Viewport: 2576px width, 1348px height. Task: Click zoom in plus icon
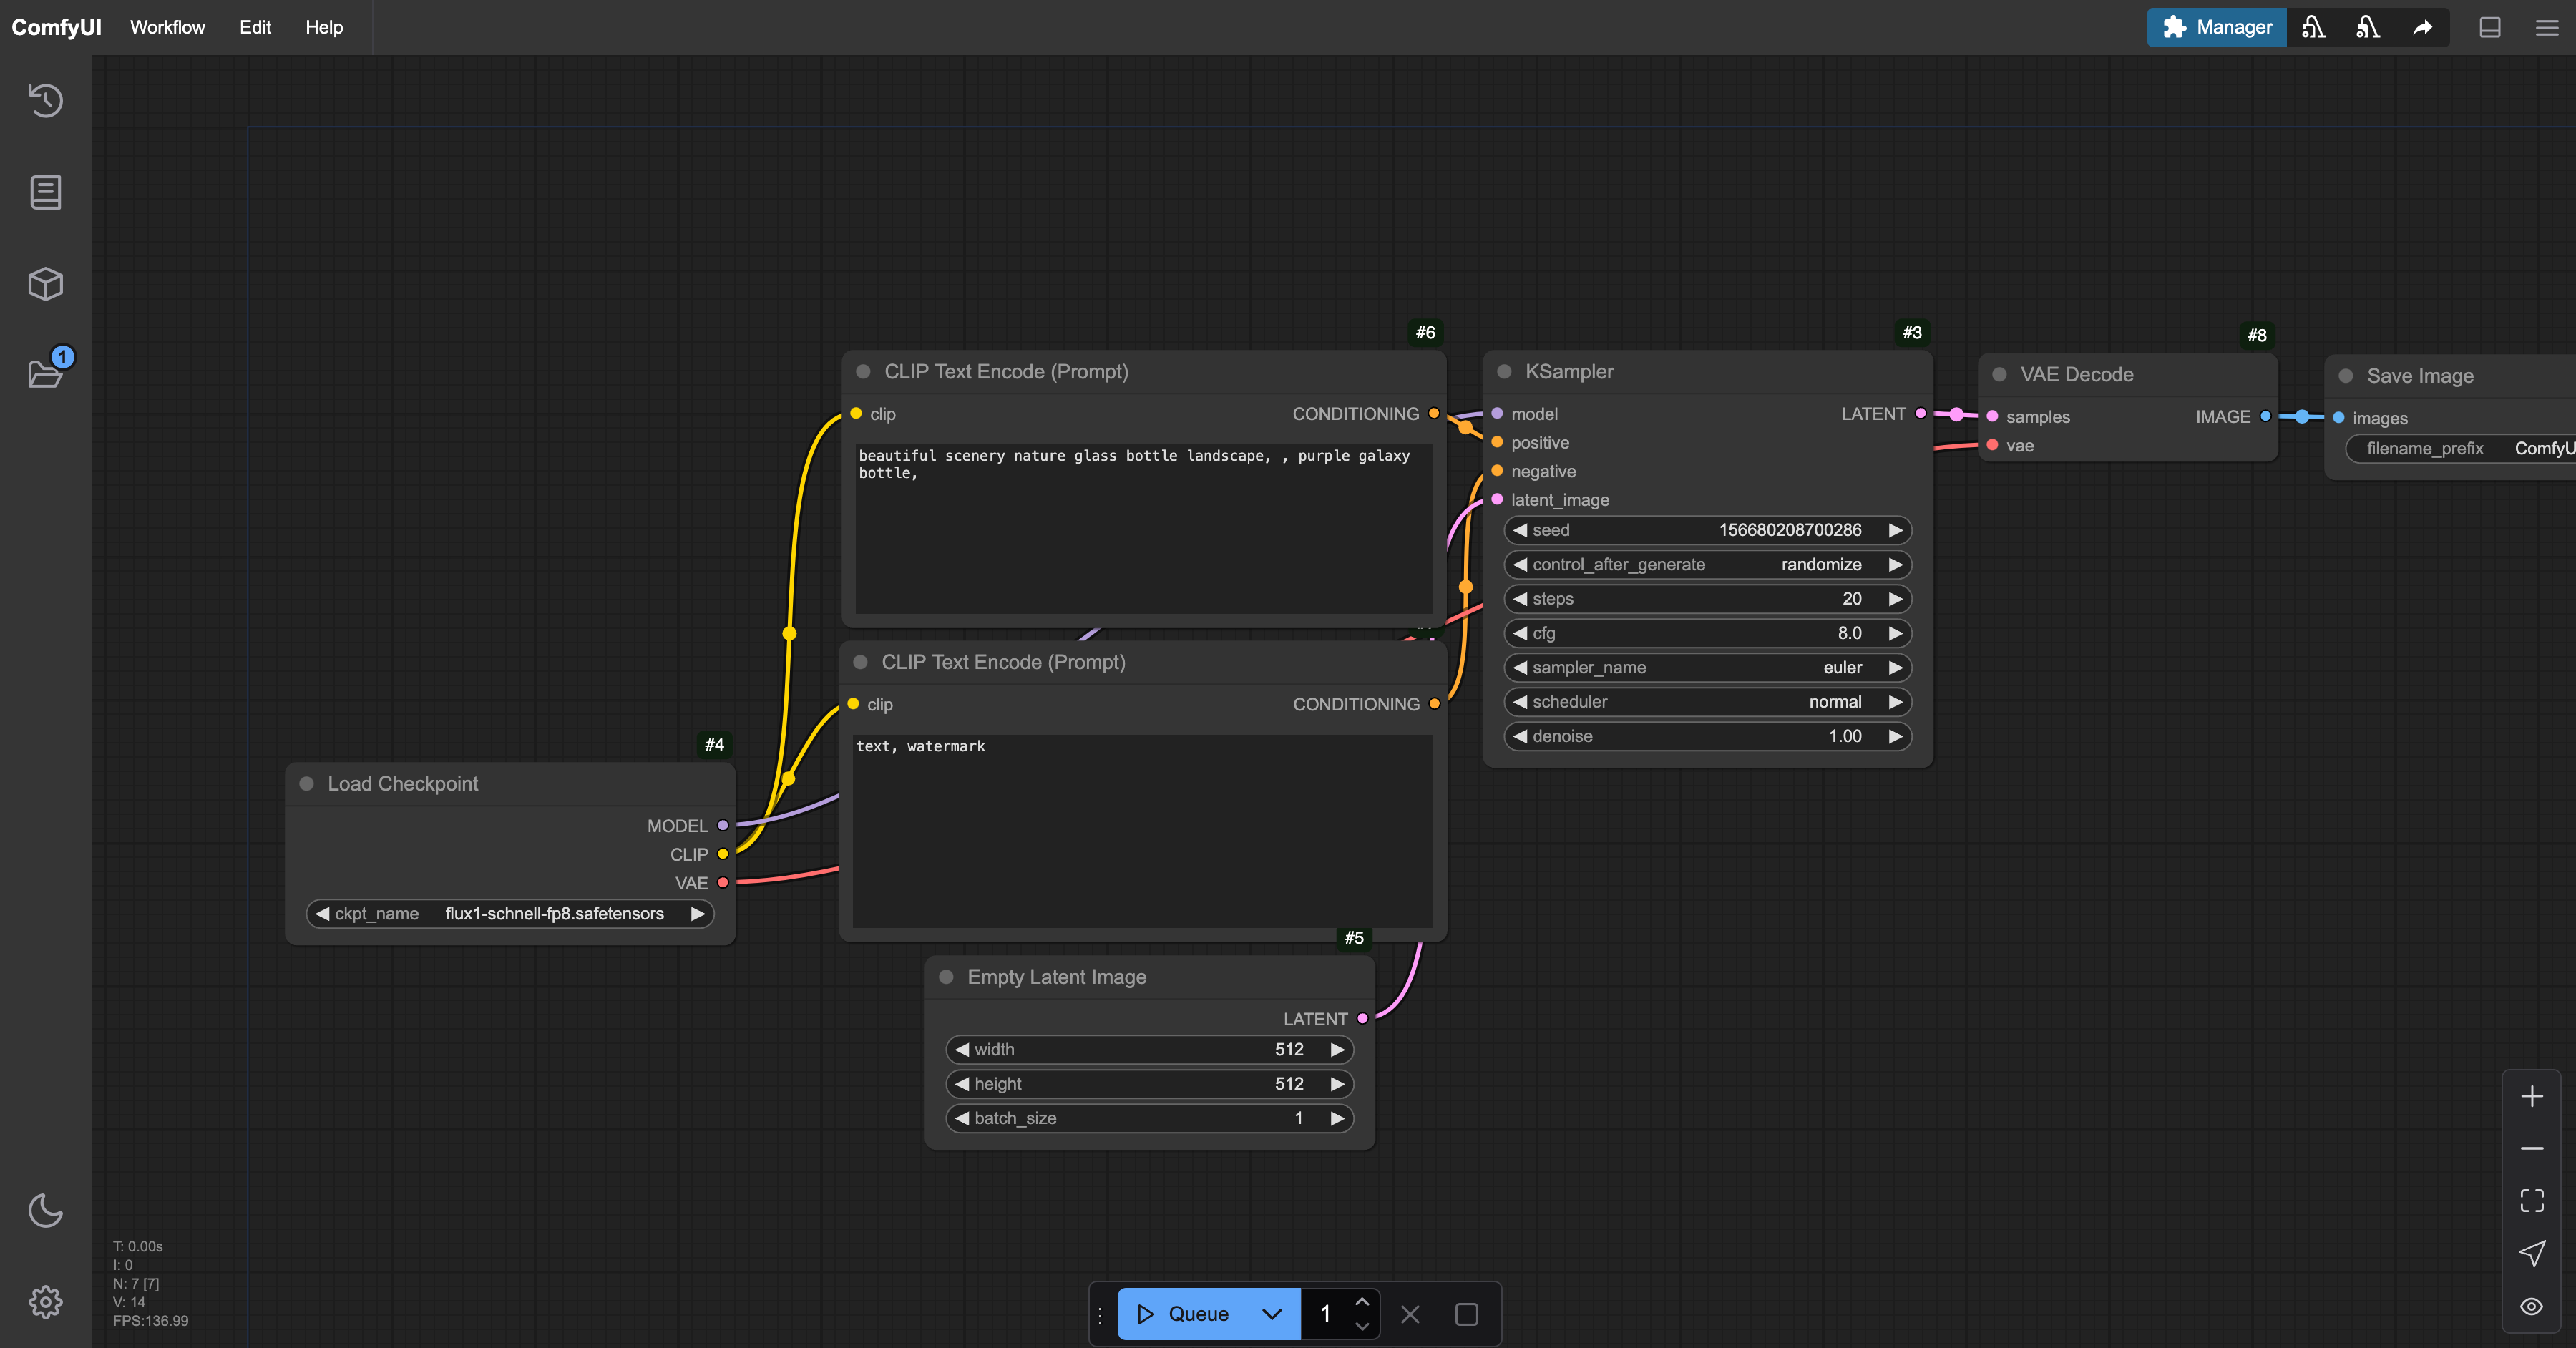(2531, 1097)
